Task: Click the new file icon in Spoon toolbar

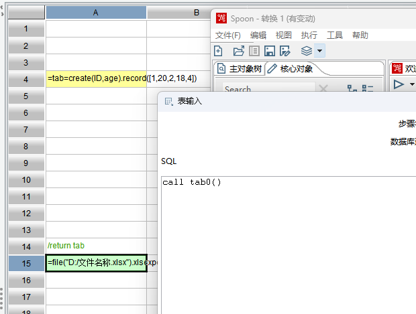Action: tap(219, 51)
